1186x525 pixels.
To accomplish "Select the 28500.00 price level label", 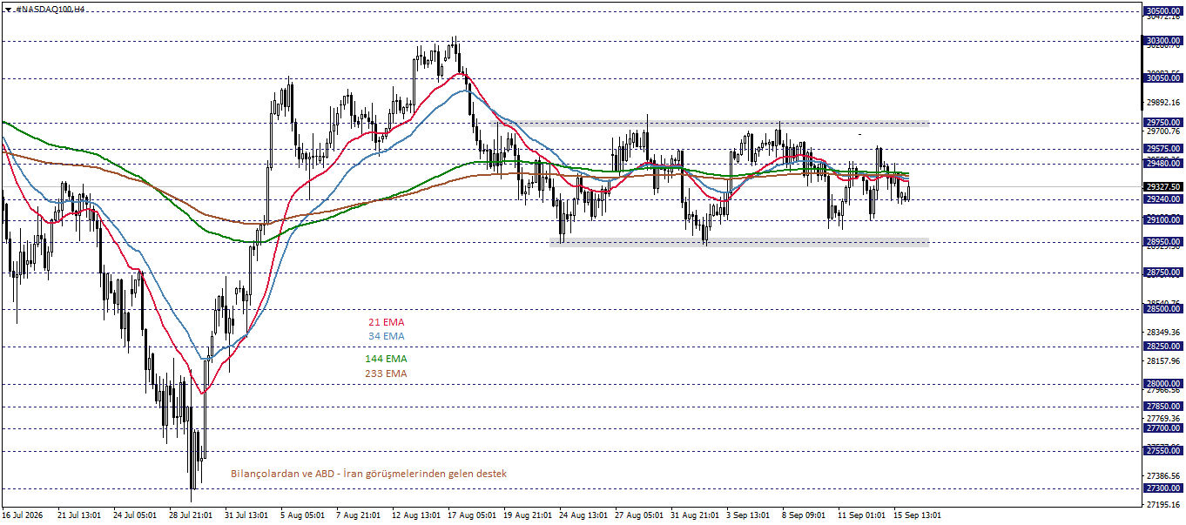I will tap(1163, 309).
